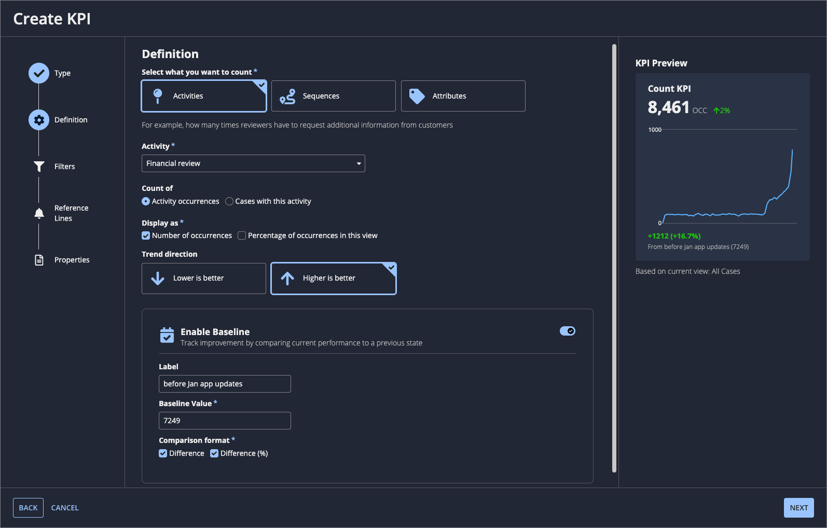Click the Attributes tag icon
The height and width of the screenshot is (528, 827).
[x=417, y=96]
